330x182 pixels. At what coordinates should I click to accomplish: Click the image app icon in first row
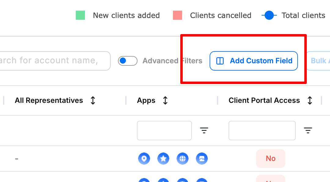coord(202,159)
